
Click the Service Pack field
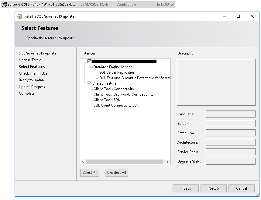(231, 152)
